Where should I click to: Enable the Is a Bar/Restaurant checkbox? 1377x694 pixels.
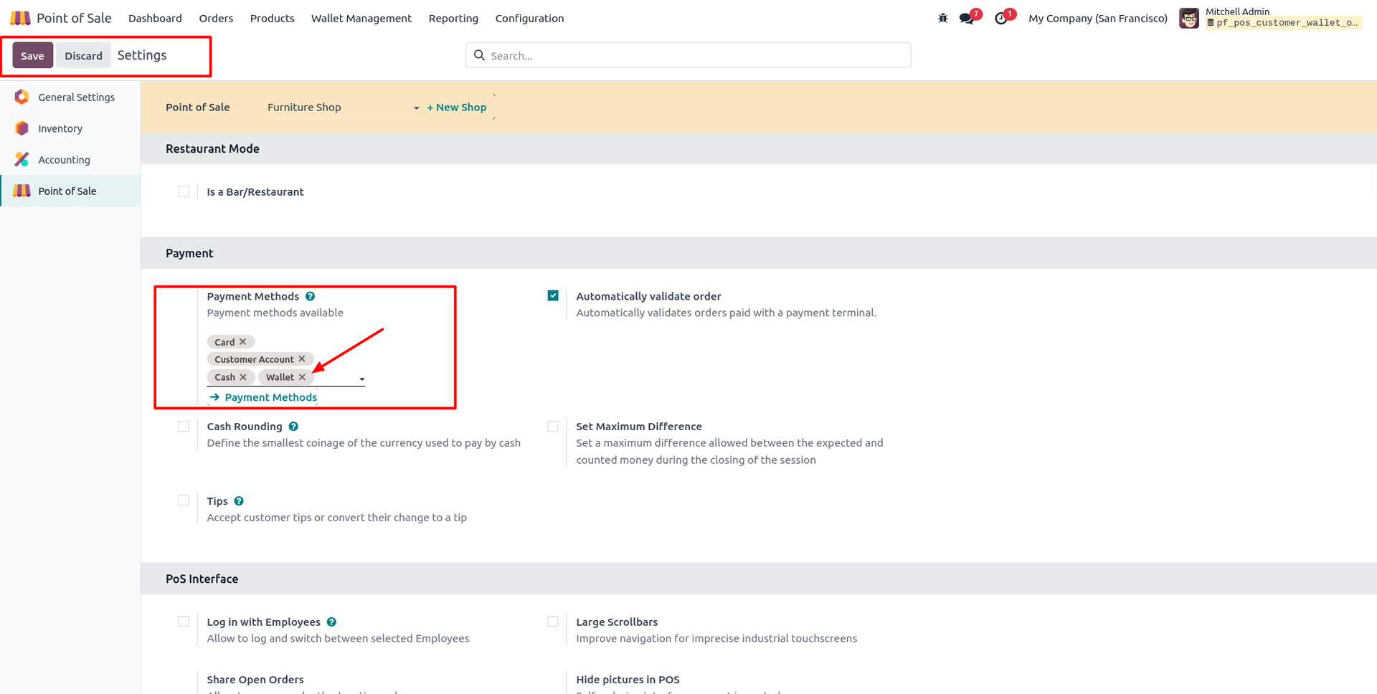click(184, 191)
